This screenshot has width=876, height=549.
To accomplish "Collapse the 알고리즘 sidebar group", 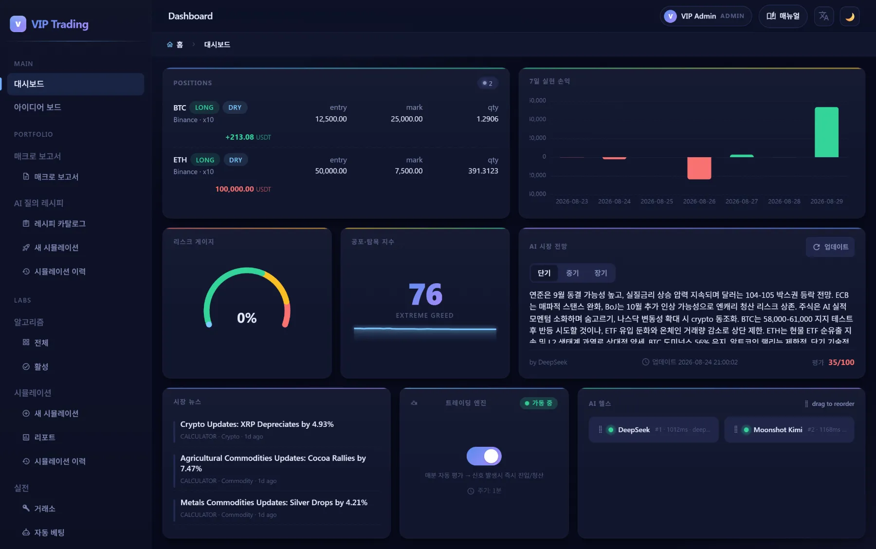I will click(29, 322).
